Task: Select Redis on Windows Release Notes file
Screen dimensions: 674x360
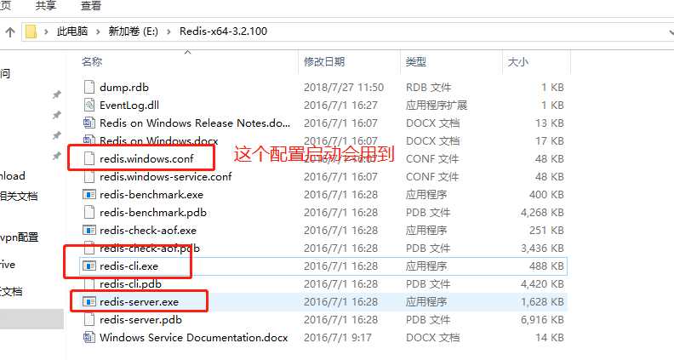Action: (195, 123)
